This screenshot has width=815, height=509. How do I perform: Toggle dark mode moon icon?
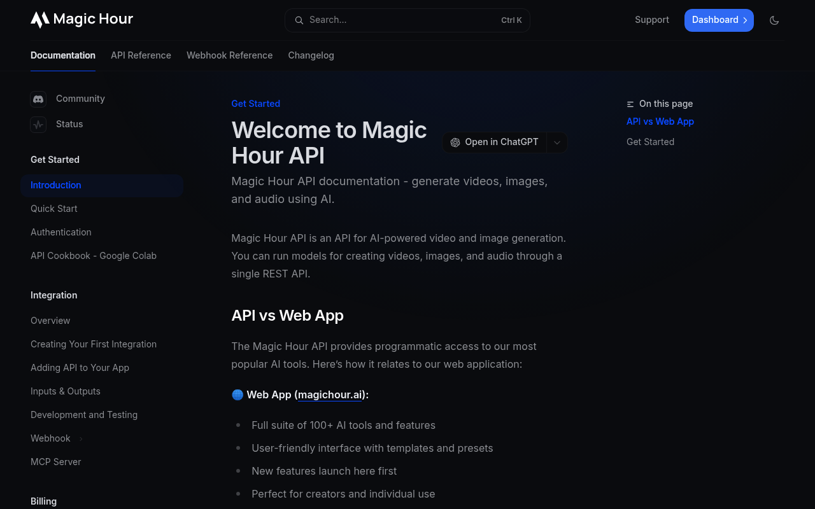774,20
